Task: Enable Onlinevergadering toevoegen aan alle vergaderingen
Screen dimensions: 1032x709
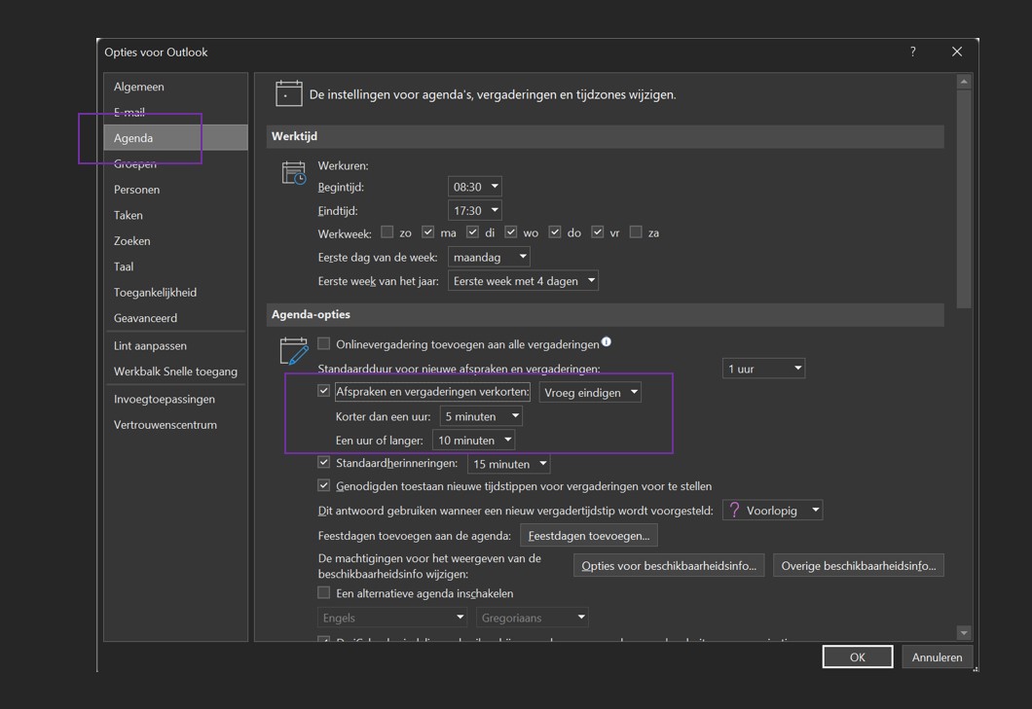Action: 324,343
